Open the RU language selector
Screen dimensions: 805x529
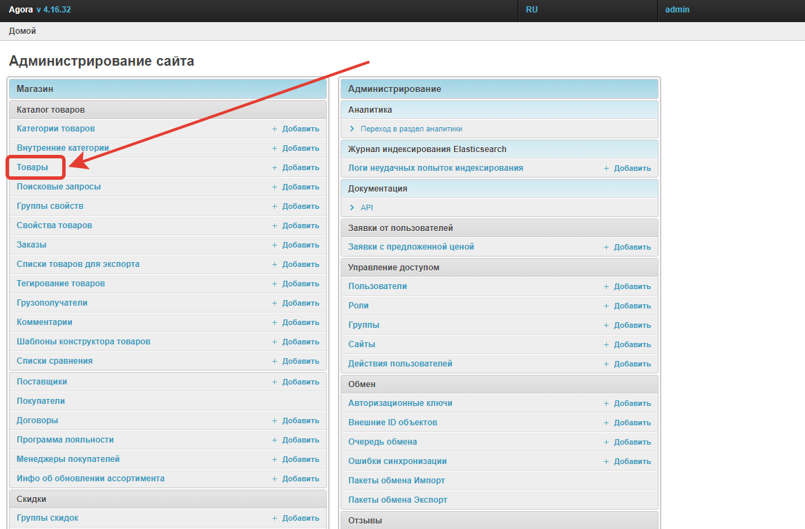tap(531, 10)
